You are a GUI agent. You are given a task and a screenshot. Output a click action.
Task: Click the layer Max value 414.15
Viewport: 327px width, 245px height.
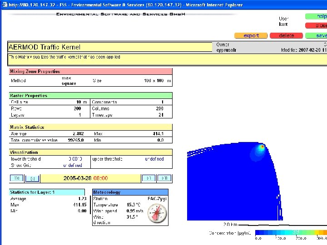point(79,205)
